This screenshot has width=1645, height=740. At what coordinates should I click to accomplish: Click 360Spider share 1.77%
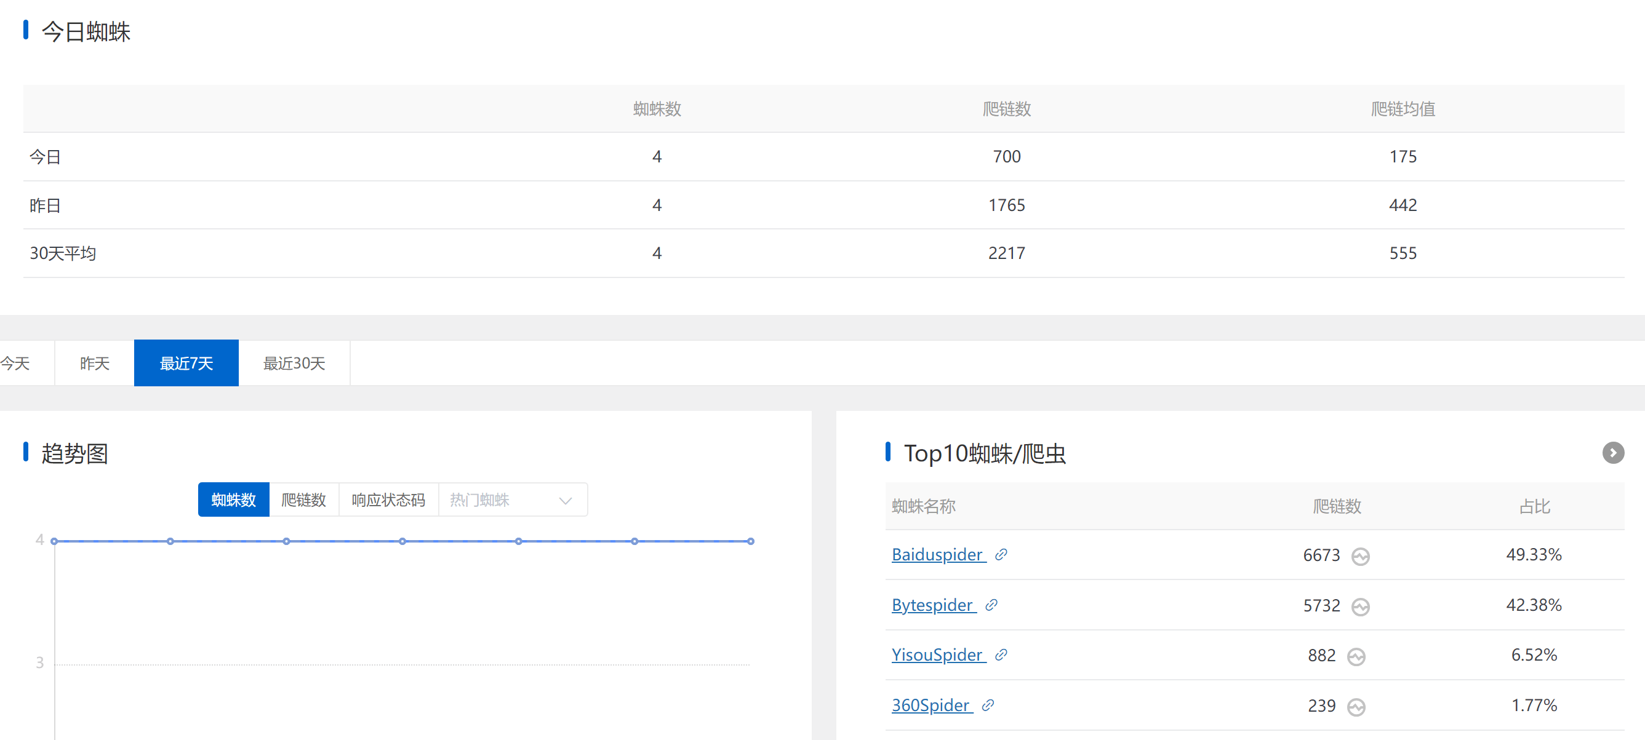tap(1534, 705)
